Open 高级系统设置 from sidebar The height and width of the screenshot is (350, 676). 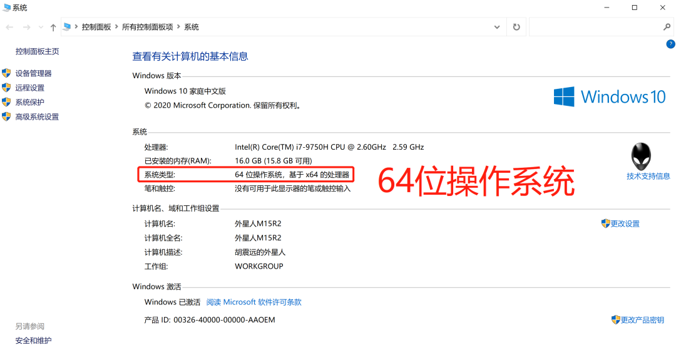point(37,117)
